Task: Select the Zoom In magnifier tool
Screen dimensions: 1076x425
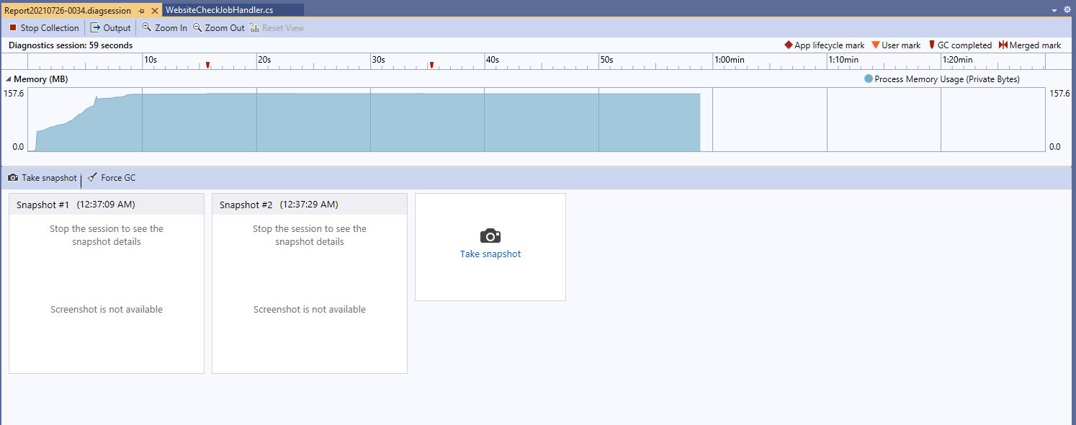Action: click(147, 27)
